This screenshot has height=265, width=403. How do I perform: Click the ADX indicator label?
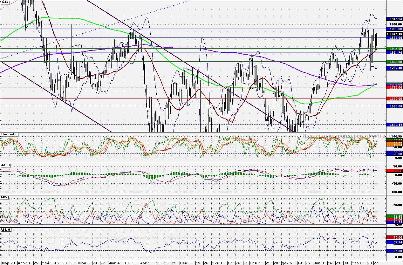coord(4,197)
